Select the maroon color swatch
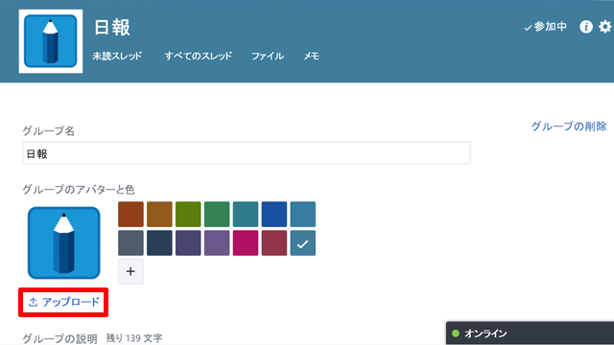This screenshot has height=345, width=614. point(274,242)
